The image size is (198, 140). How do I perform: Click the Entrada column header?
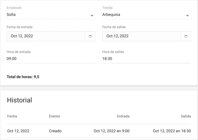123,116
